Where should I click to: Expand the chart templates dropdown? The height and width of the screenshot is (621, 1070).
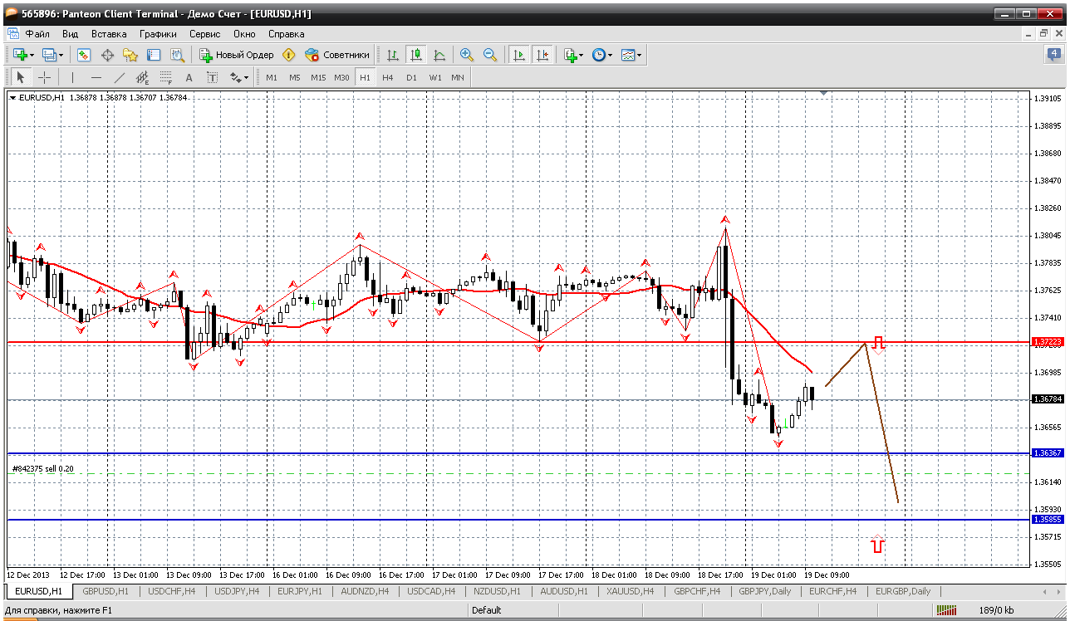[640, 55]
